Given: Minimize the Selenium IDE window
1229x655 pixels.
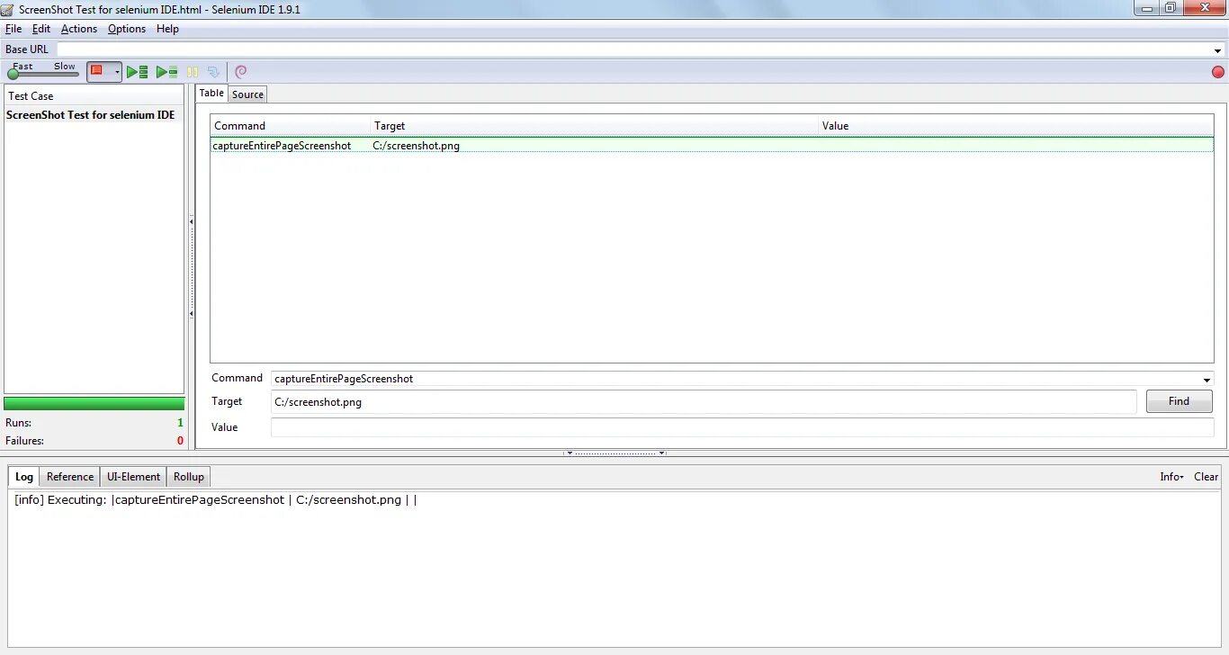Looking at the screenshot, I should pos(1145,8).
